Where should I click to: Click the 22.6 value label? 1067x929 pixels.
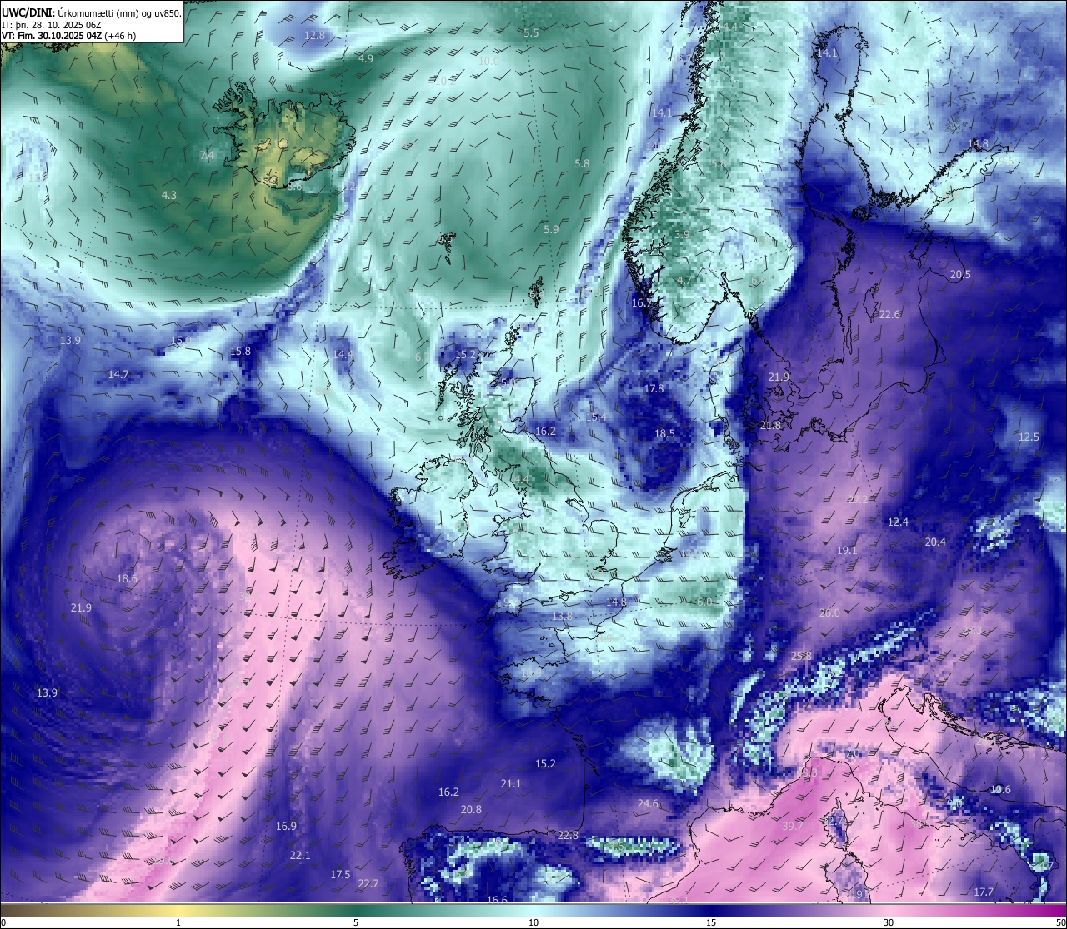click(x=890, y=314)
